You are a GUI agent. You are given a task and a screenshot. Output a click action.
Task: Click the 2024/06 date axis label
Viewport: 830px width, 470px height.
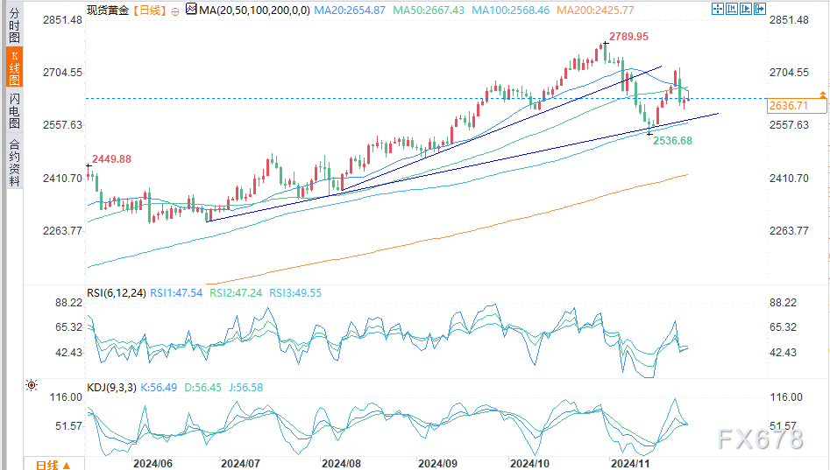point(153,464)
